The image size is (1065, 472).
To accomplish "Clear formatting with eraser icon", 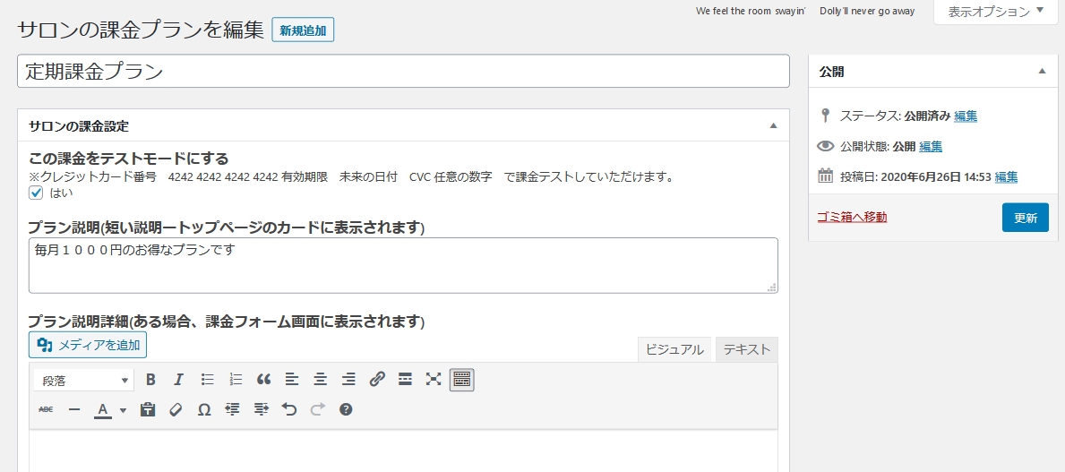I will [x=176, y=409].
